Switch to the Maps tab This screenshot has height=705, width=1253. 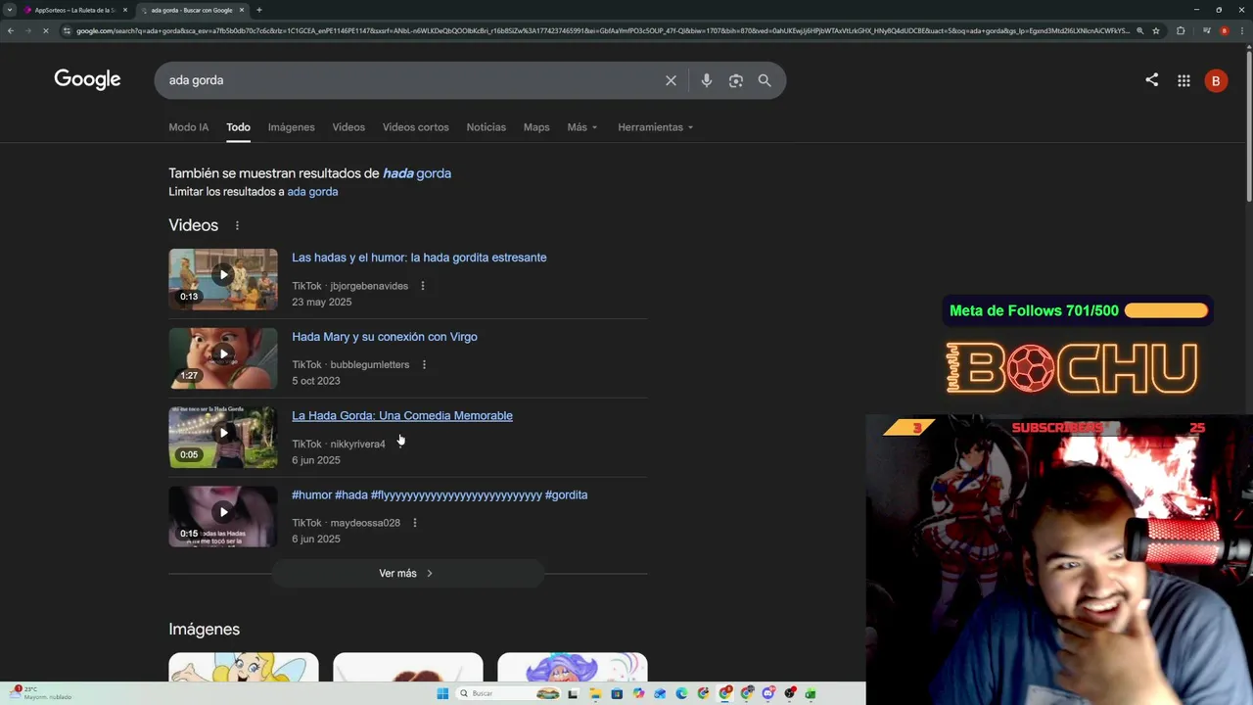pos(536,127)
